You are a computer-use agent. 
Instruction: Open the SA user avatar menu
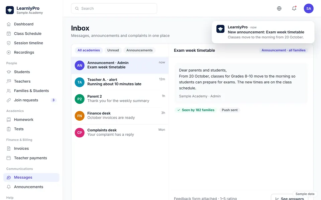pos(309,8)
